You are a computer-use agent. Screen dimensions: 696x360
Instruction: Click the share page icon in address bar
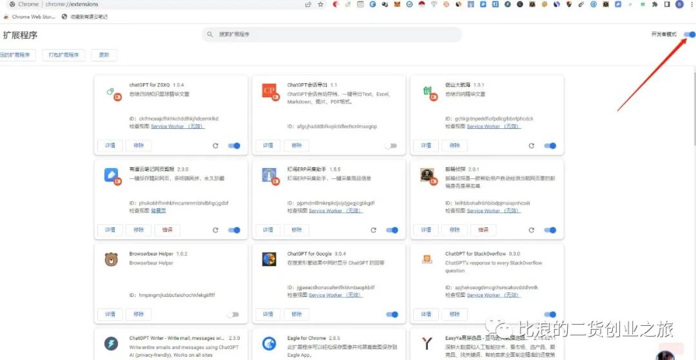pos(308,5)
